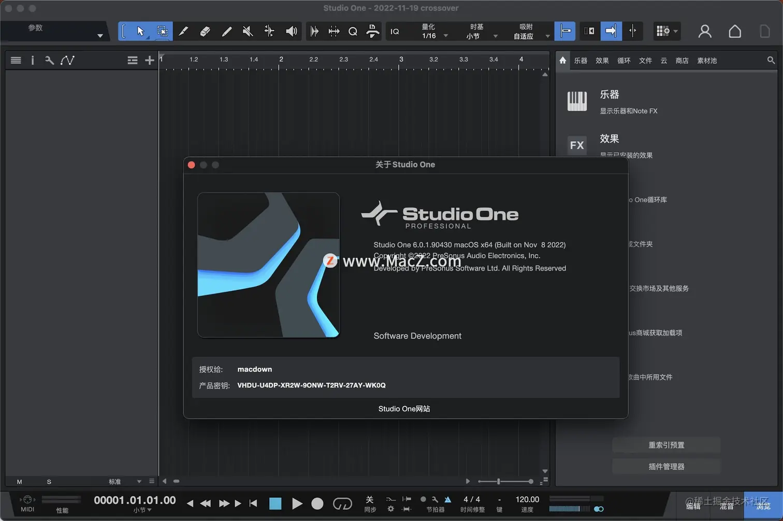The height and width of the screenshot is (521, 783).
Task: Select the Bend tool
Action: (x=269, y=31)
